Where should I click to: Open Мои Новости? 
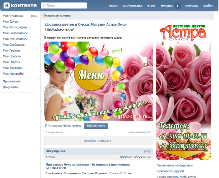12,56
